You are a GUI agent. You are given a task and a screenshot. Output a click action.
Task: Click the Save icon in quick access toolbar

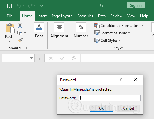[x=10, y=6]
